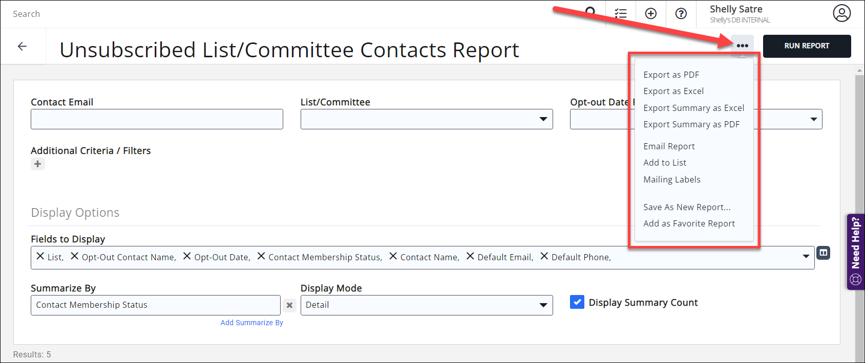Expand the Fields to Display dropdown arrow
The height and width of the screenshot is (363, 865).
click(x=806, y=257)
